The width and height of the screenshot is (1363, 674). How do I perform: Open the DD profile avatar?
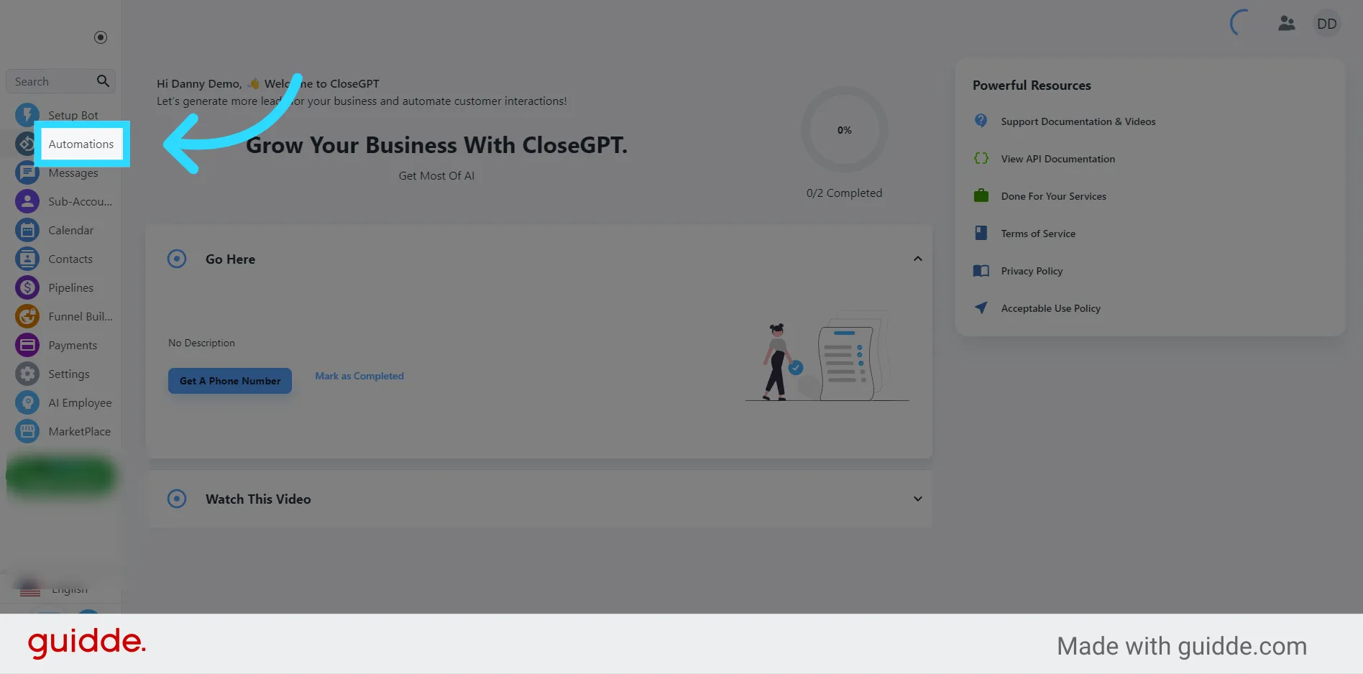(1326, 24)
